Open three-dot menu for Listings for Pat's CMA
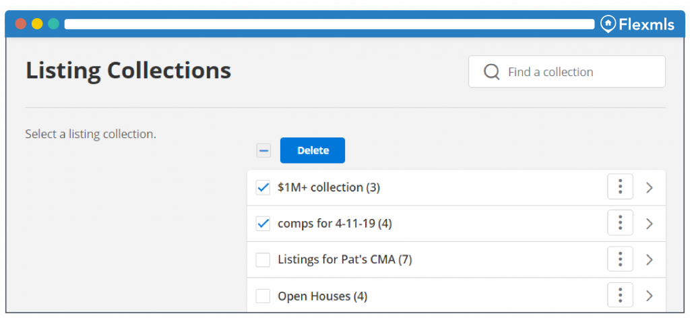 pos(620,259)
